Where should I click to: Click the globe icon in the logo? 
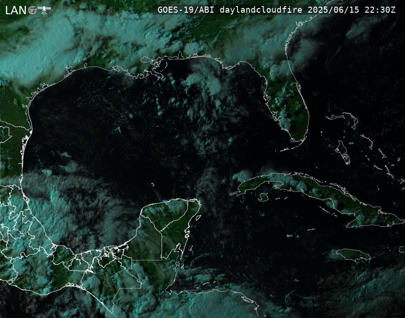(32, 10)
